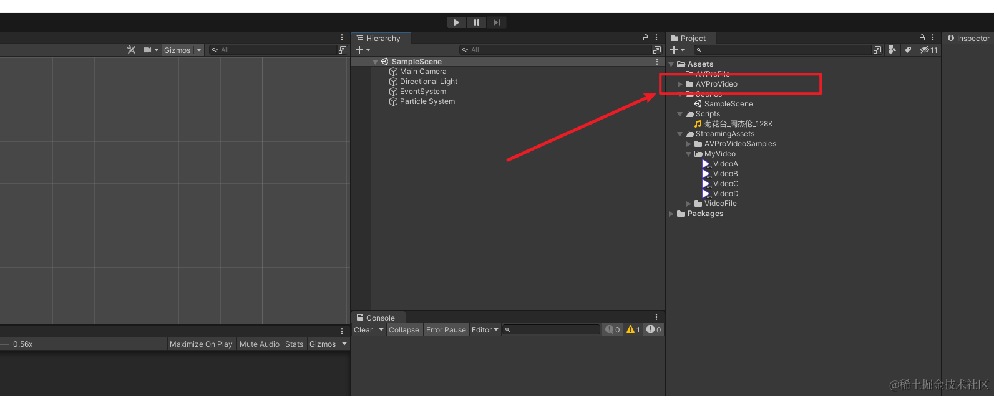
Task: Open Scene view three-dot options menu
Action: 342,37
